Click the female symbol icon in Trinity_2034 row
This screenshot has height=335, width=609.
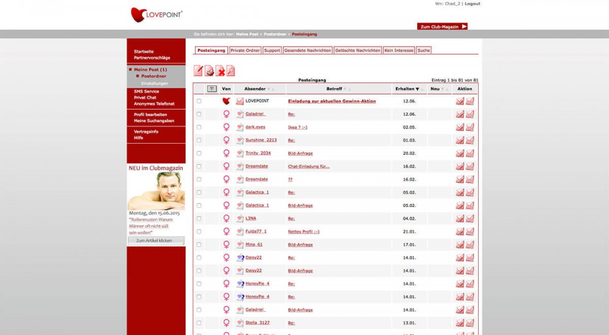coord(227,153)
